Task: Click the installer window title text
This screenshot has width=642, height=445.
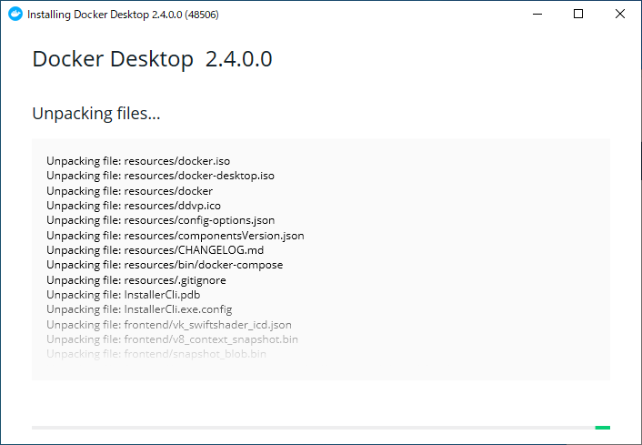Action: [123, 15]
